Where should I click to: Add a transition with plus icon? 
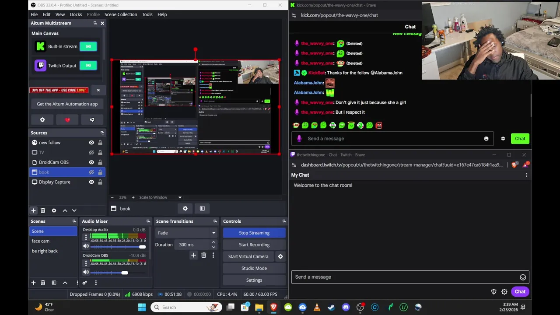193,255
